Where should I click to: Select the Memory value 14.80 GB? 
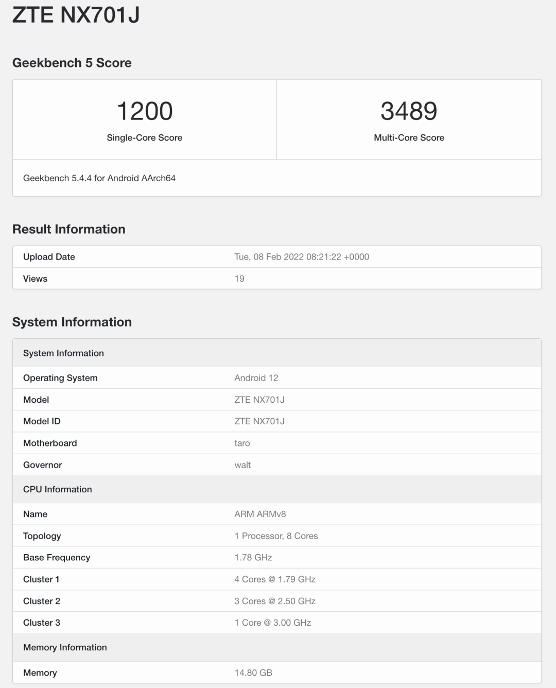pyautogui.click(x=252, y=672)
